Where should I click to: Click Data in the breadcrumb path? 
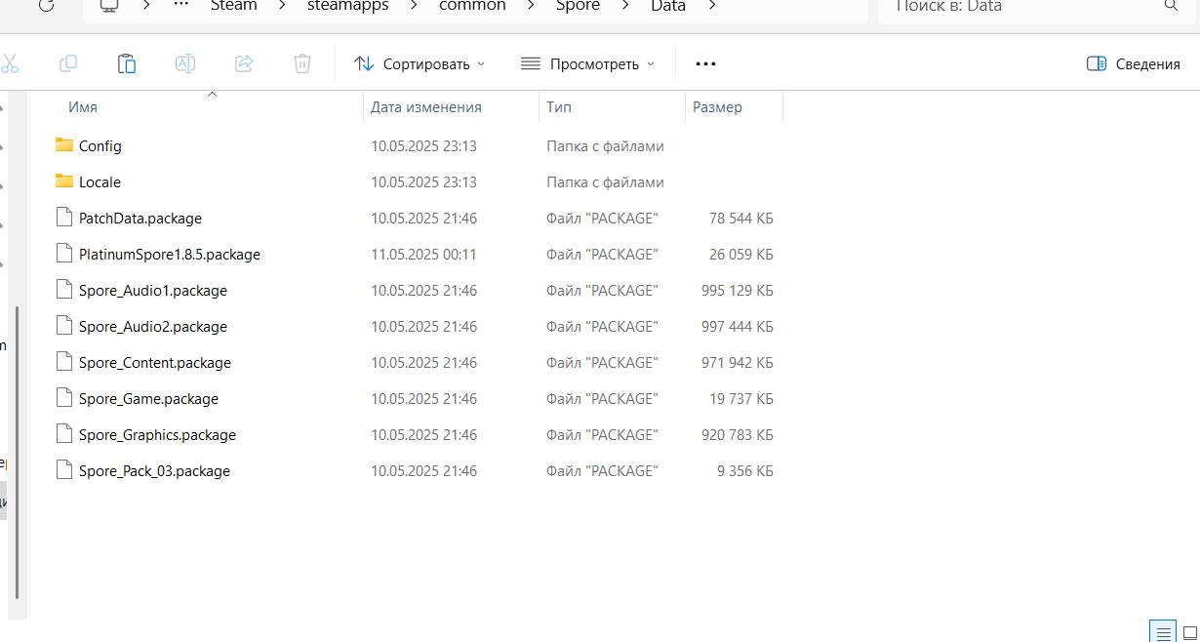click(668, 6)
